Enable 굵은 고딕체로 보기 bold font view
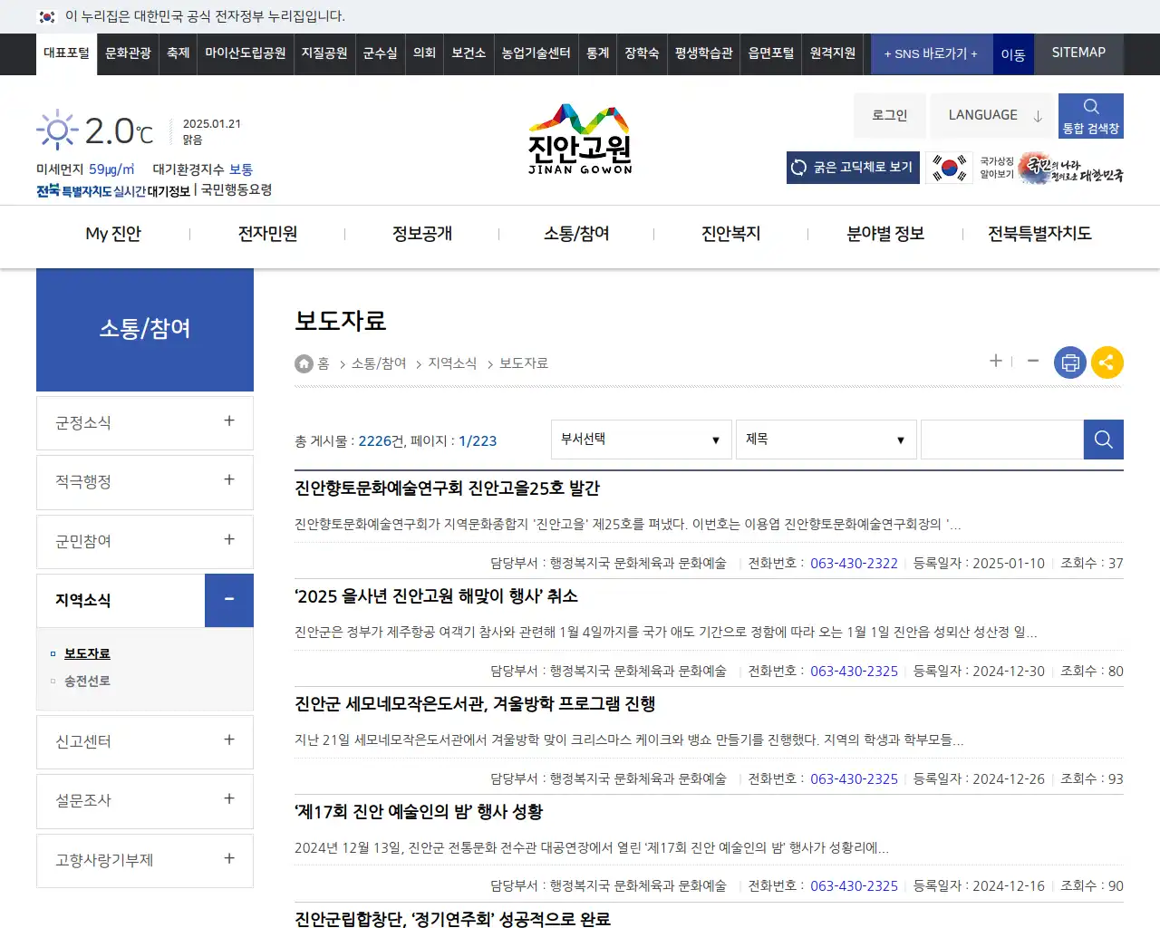 click(852, 168)
